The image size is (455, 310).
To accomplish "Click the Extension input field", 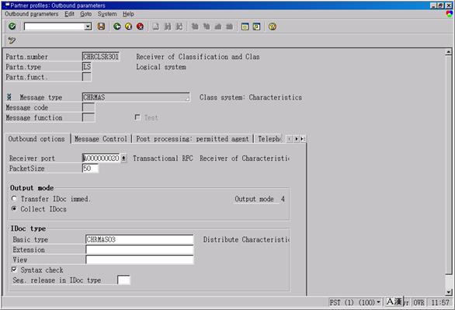I will pyautogui.click(x=140, y=249).
